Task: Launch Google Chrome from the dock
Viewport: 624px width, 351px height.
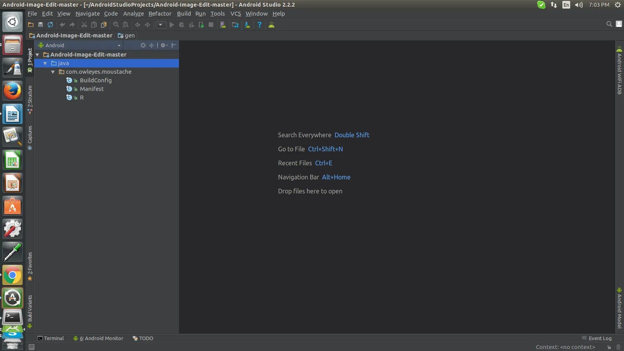Action: [12, 276]
